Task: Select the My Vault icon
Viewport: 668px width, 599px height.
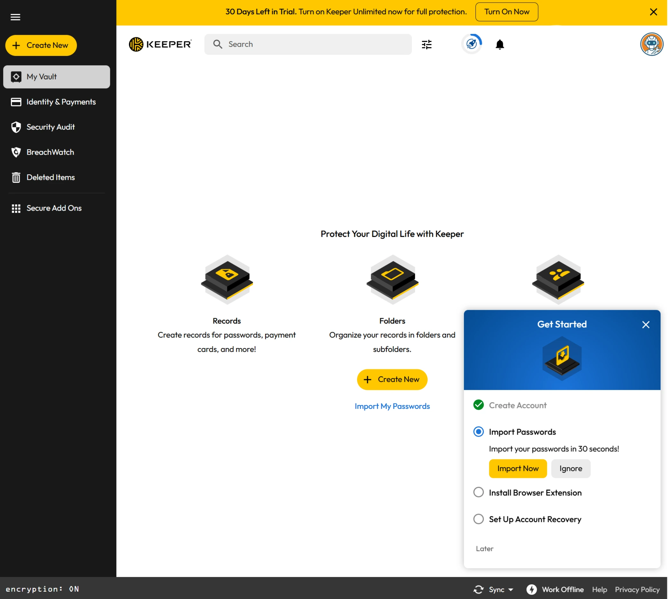Action: 16,77
